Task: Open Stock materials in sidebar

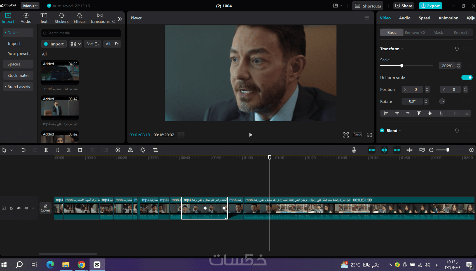Action: (18, 75)
